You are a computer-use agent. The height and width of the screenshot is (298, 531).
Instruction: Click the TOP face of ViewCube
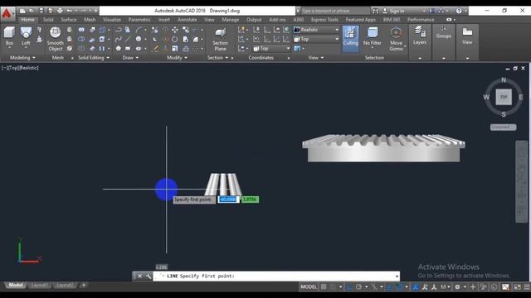(x=504, y=97)
